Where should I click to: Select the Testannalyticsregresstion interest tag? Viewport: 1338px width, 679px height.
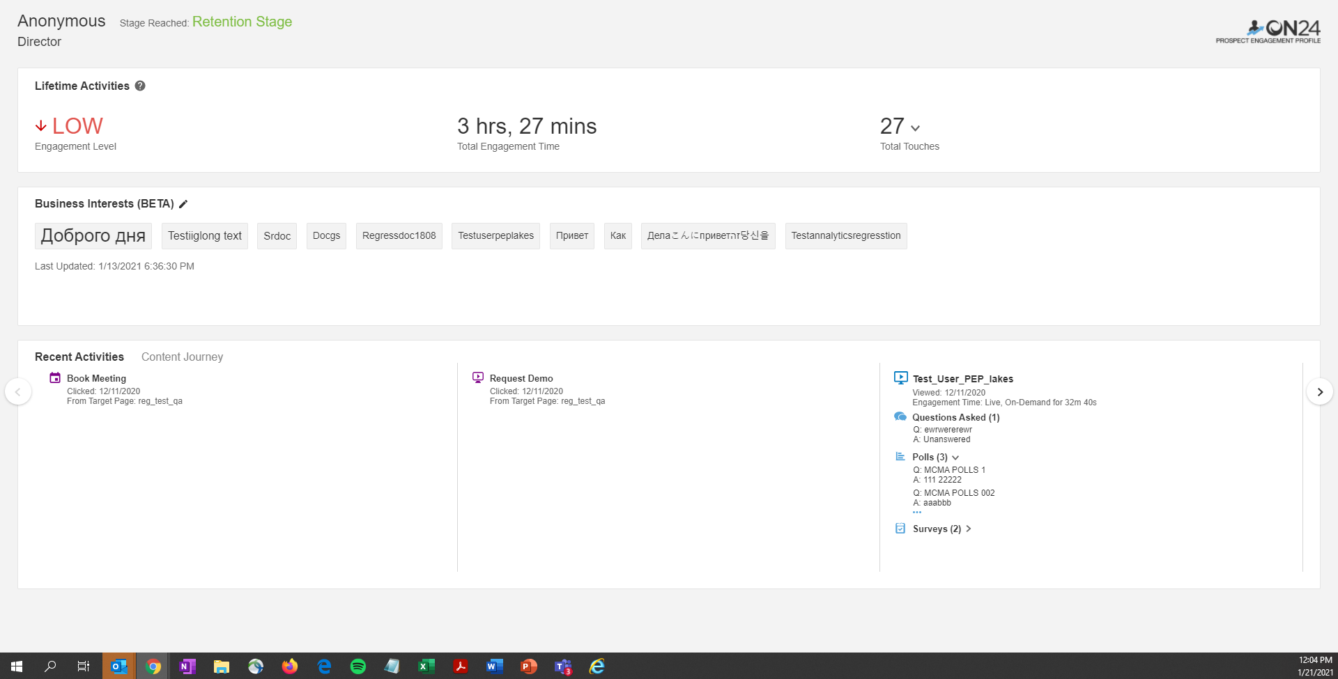coord(846,235)
